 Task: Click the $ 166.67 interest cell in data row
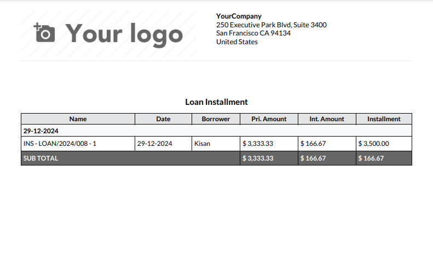[327, 144]
